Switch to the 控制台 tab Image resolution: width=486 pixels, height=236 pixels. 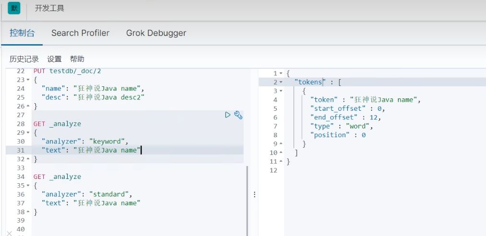[x=22, y=33]
